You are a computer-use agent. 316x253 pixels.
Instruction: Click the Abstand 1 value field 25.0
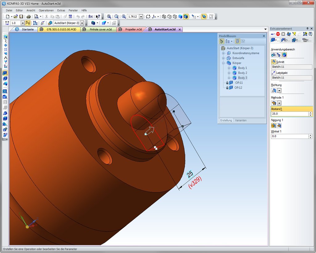[x=289, y=114]
